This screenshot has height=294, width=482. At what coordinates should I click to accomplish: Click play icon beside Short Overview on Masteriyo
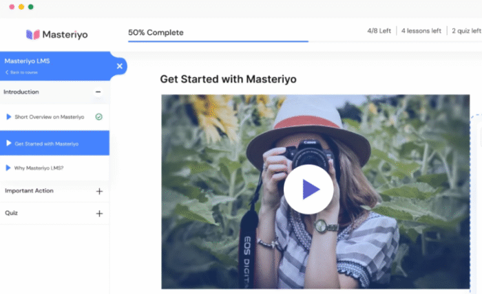[8, 117]
